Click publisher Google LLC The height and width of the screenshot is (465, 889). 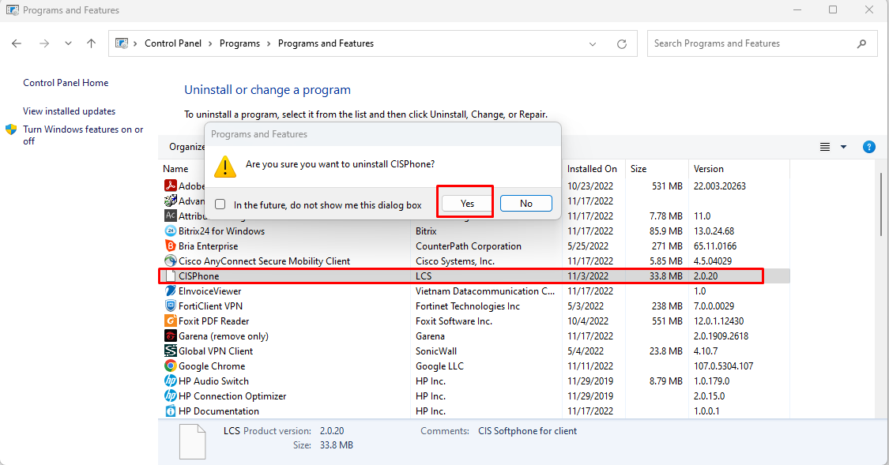(439, 366)
